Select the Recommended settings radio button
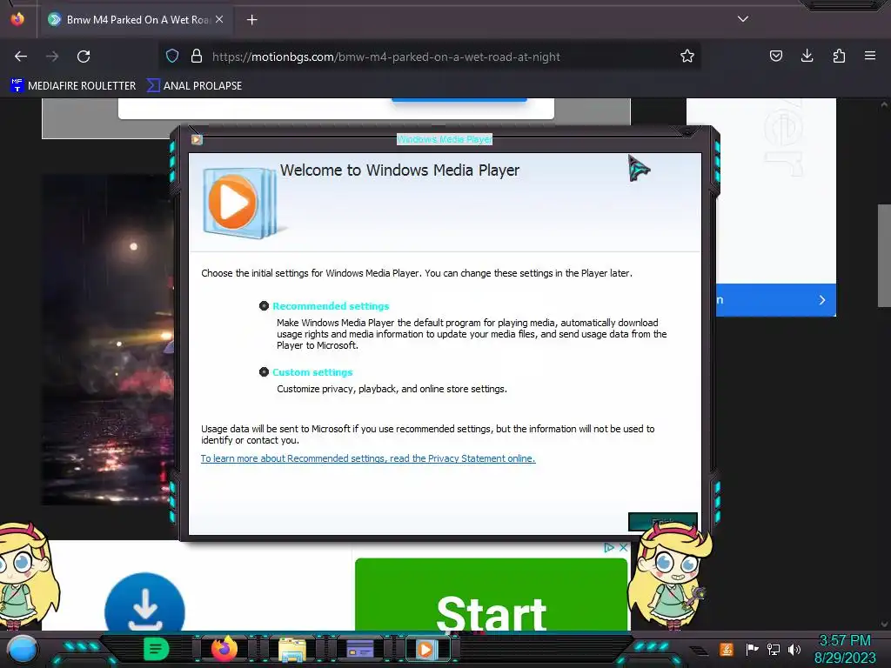This screenshot has height=668, width=891. (264, 306)
